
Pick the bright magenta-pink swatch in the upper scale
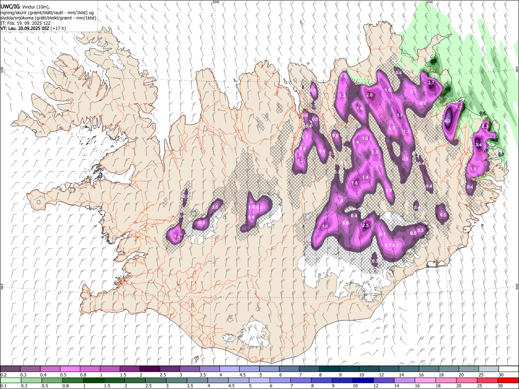[70, 369]
